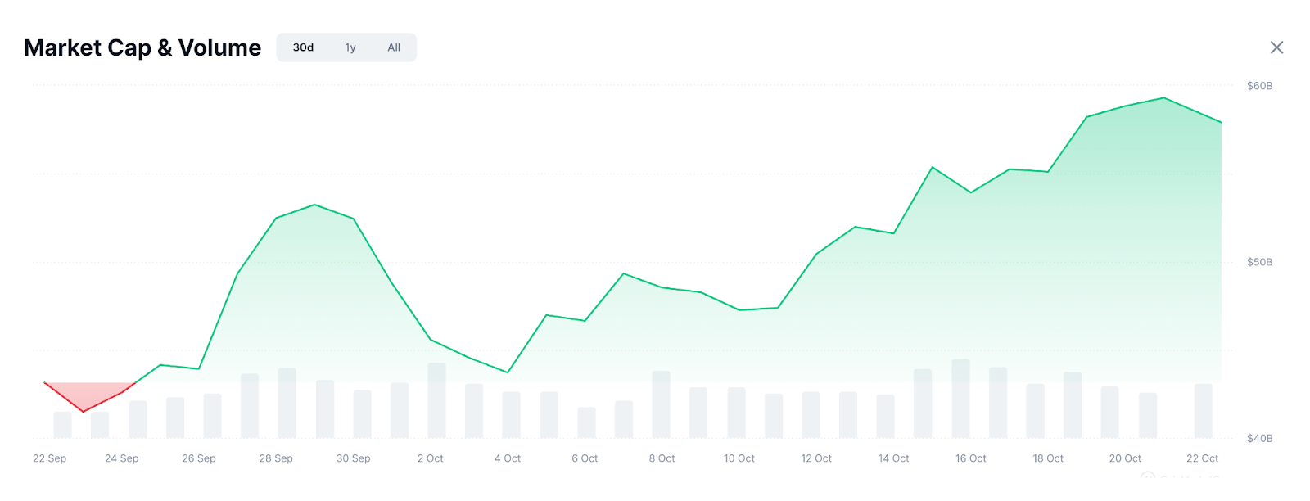Click the tall volume bar above 2 Oct

tap(436, 400)
